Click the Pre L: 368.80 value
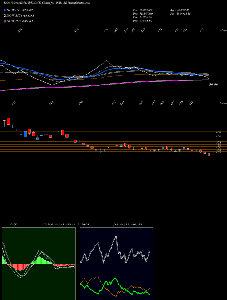 click(x=143, y=17)
